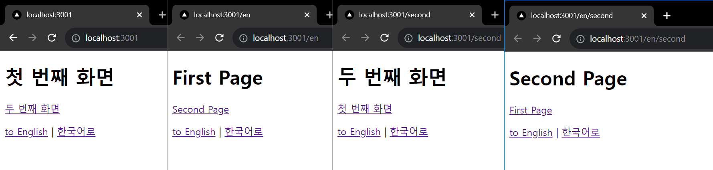Open the 'First Page' link on Second Page
This screenshot has height=170, width=713.
click(531, 110)
